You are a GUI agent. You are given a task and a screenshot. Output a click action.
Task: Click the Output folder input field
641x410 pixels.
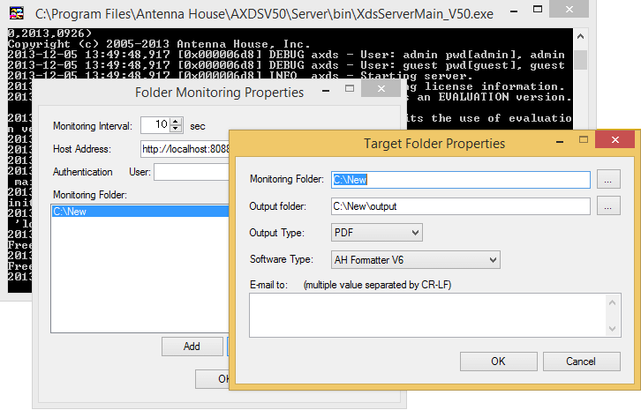pyautogui.click(x=461, y=206)
